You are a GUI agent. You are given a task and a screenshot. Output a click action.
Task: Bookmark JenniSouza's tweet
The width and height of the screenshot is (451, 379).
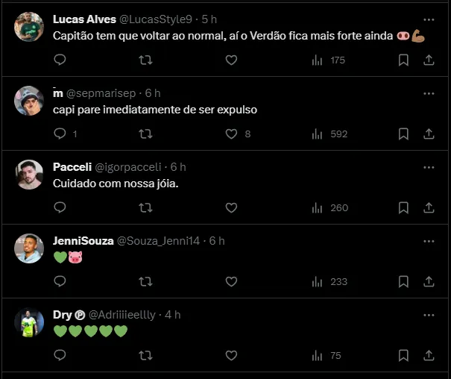403,281
